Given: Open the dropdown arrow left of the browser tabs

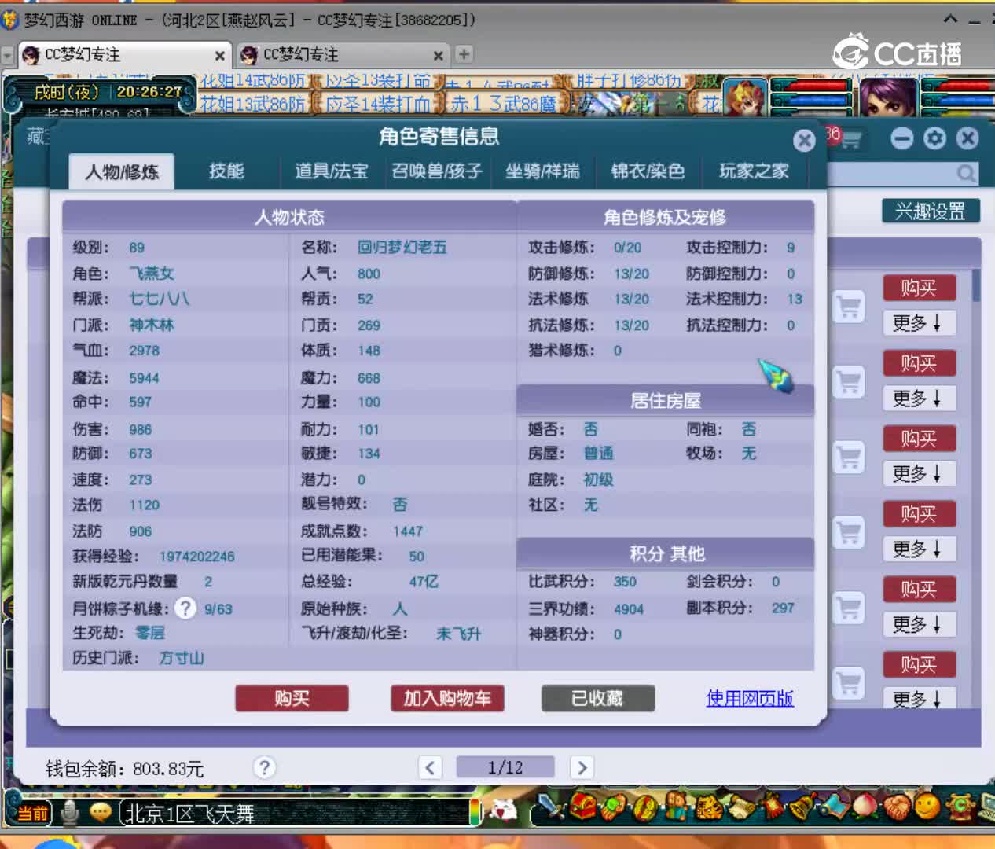Looking at the screenshot, I should point(8,55).
